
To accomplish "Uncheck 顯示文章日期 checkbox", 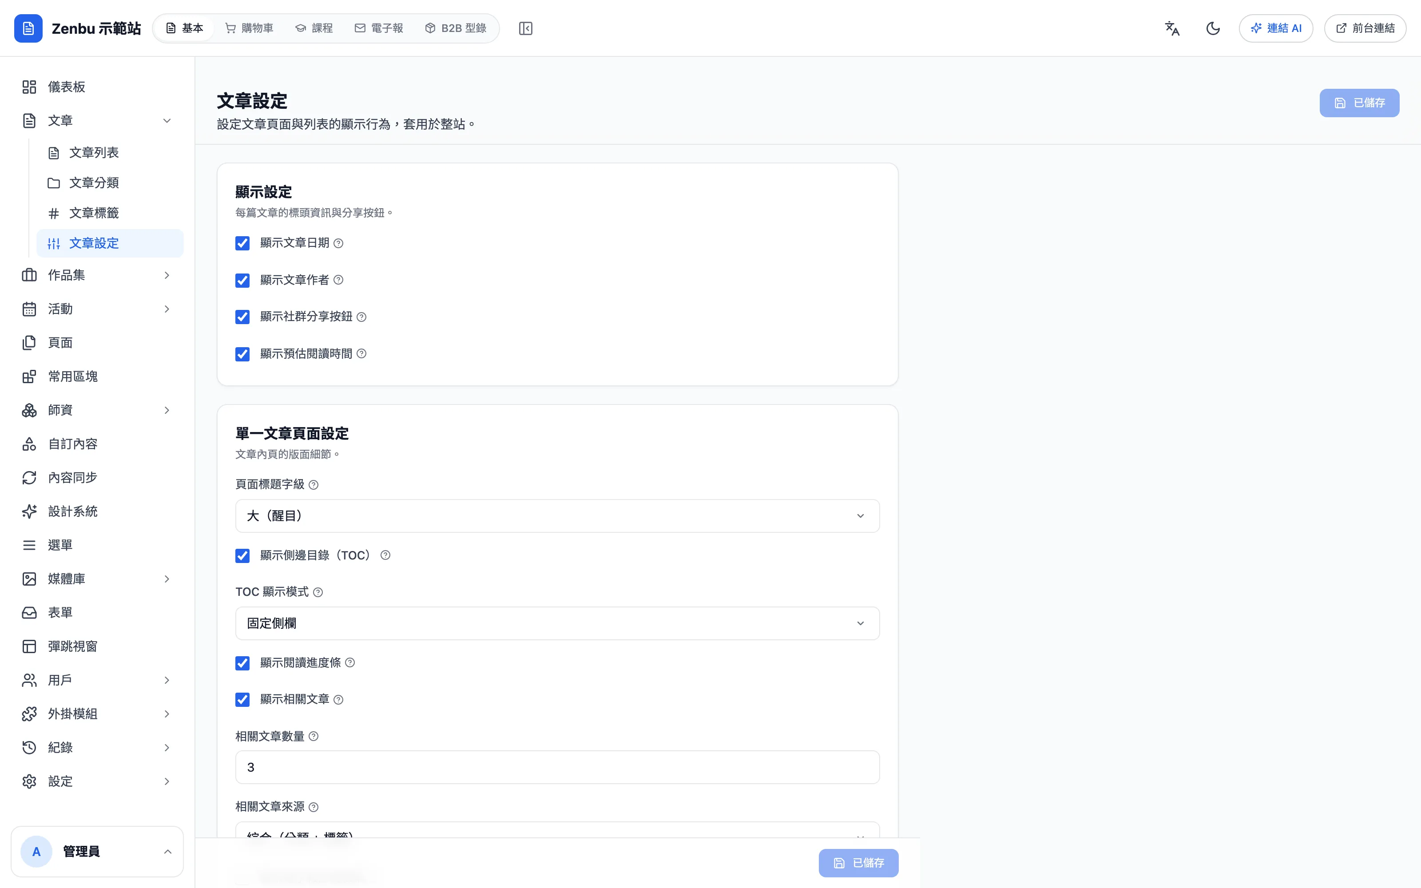I will pyautogui.click(x=242, y=243).
